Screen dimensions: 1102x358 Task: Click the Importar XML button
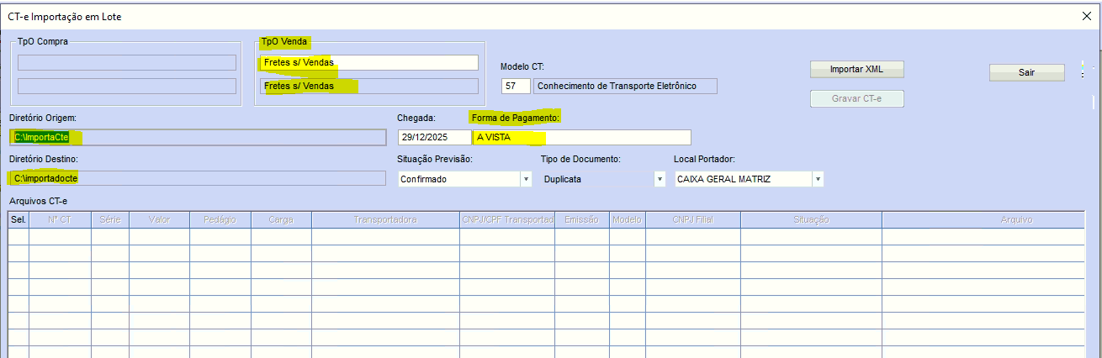856,69
